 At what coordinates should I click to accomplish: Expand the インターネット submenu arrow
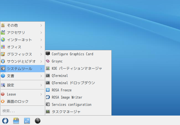click(x=41, y=40)
